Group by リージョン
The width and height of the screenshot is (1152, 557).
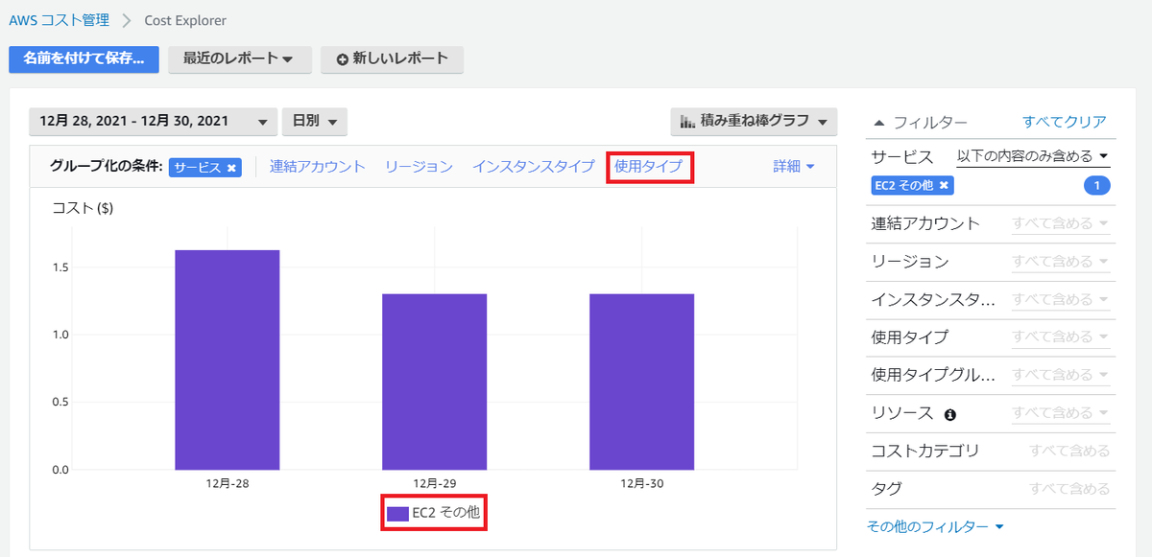(419, 166)
